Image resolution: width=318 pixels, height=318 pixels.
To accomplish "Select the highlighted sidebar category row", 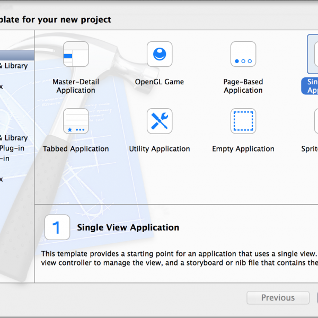I will pos(17,55).
